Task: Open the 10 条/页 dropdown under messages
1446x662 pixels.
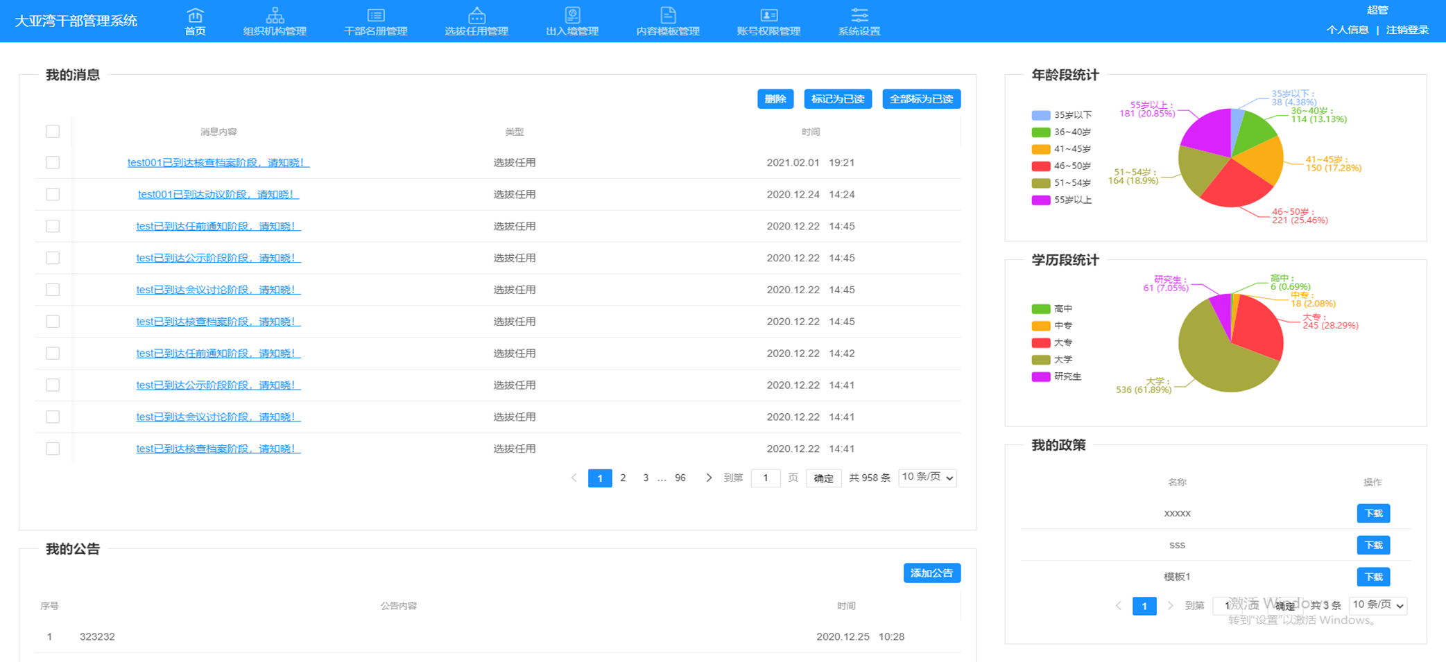Action: point(927,478)
